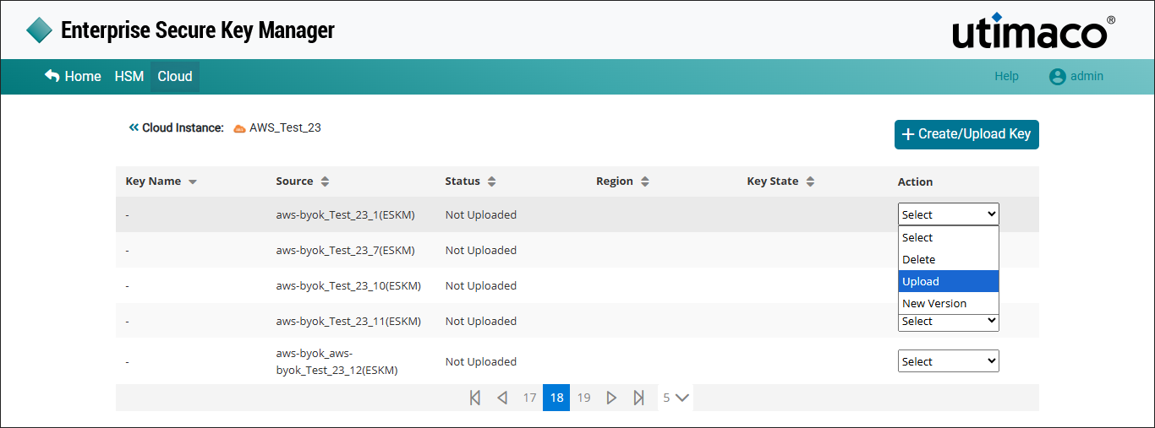Open the admin account menu
Screen dimensions: 1155x428
click(x=1076, y=76)
